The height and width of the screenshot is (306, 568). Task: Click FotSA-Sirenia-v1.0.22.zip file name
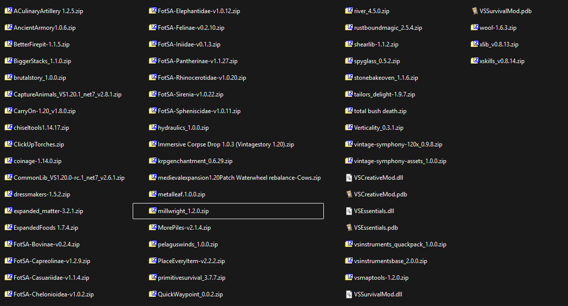(191, 94)
